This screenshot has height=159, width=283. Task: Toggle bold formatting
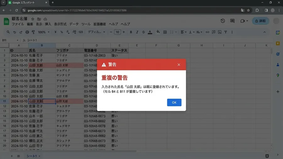tap(131, 32)
